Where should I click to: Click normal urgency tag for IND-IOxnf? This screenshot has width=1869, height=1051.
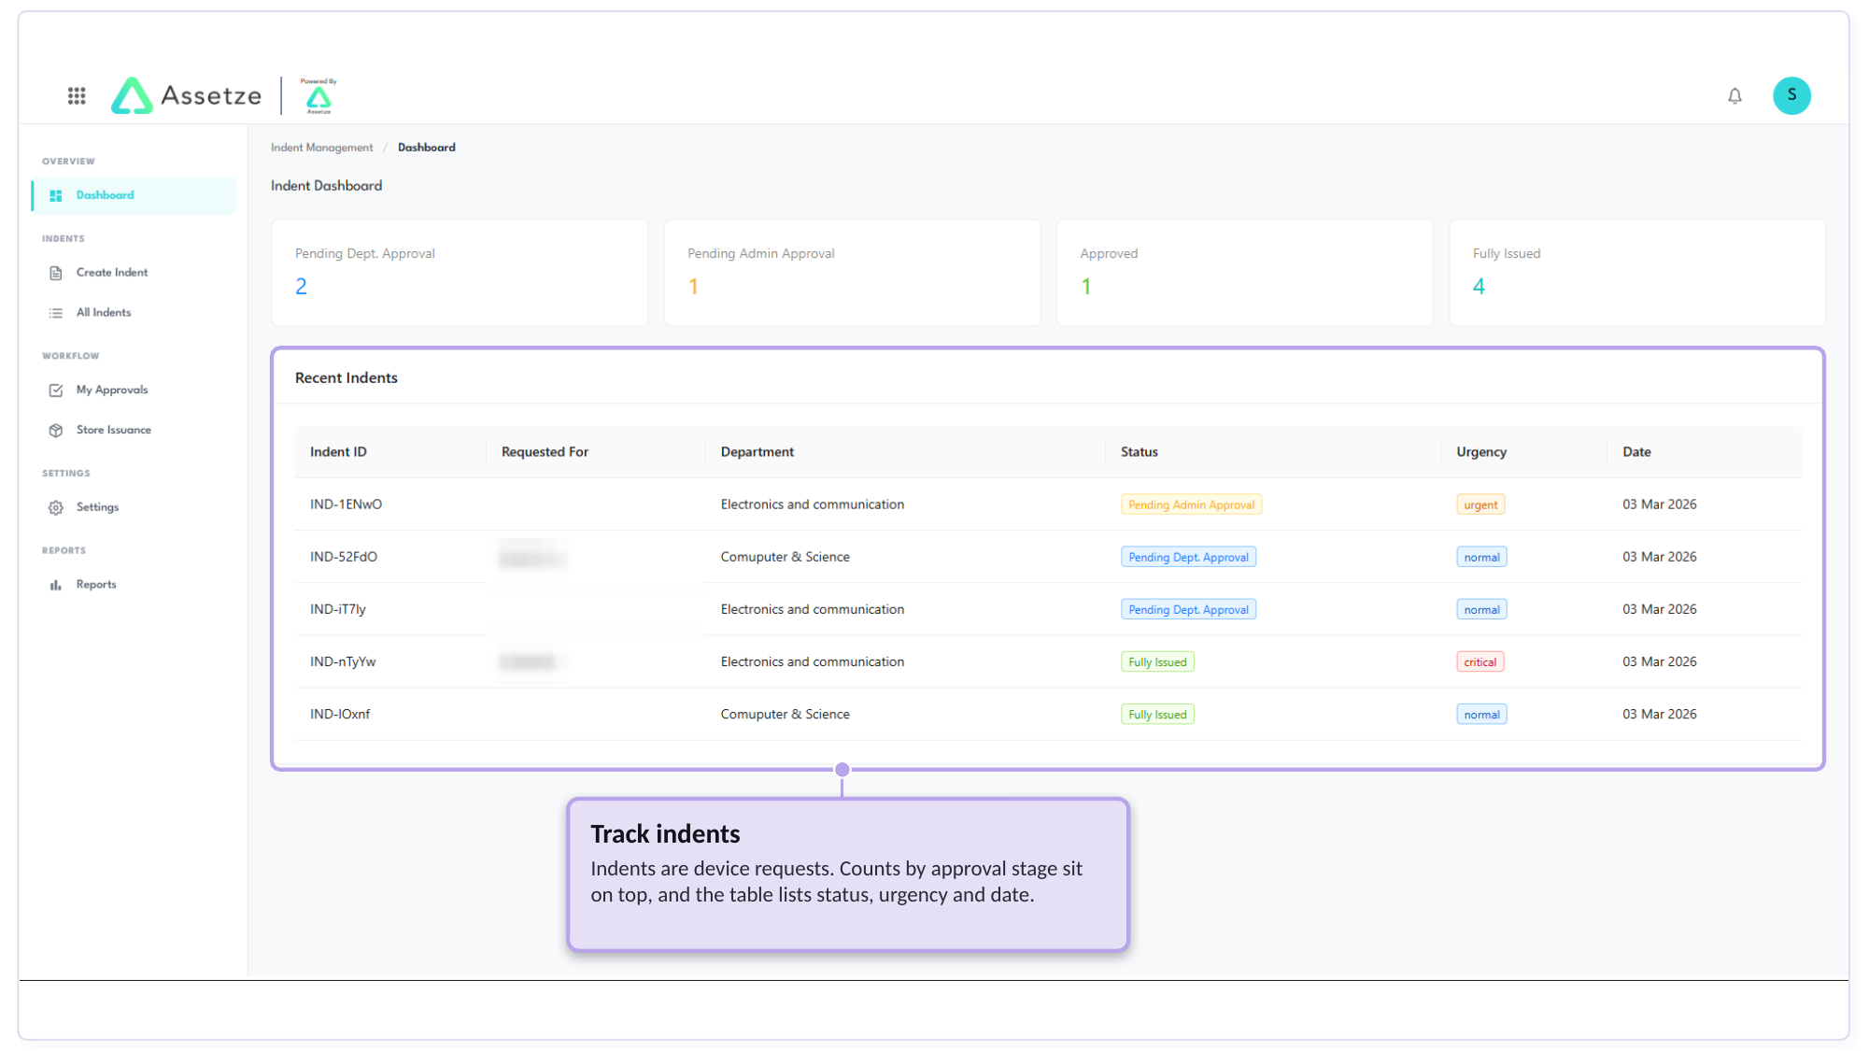(1481, 714)
